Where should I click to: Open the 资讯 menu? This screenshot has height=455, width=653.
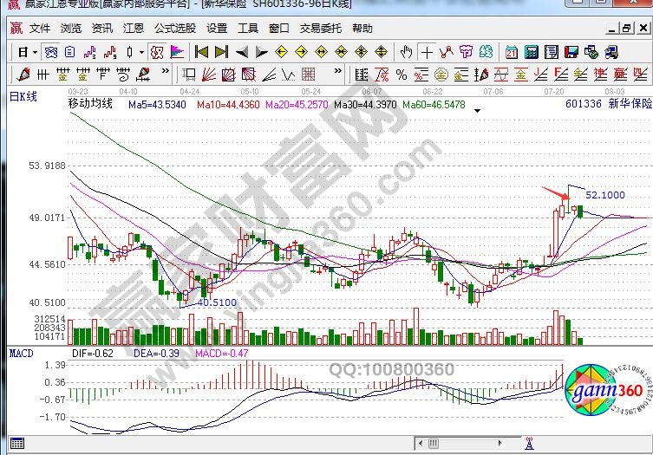point(102,29)
